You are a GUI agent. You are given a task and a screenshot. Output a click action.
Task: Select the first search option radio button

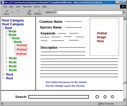pyautogui.click(x=97, y=97)
